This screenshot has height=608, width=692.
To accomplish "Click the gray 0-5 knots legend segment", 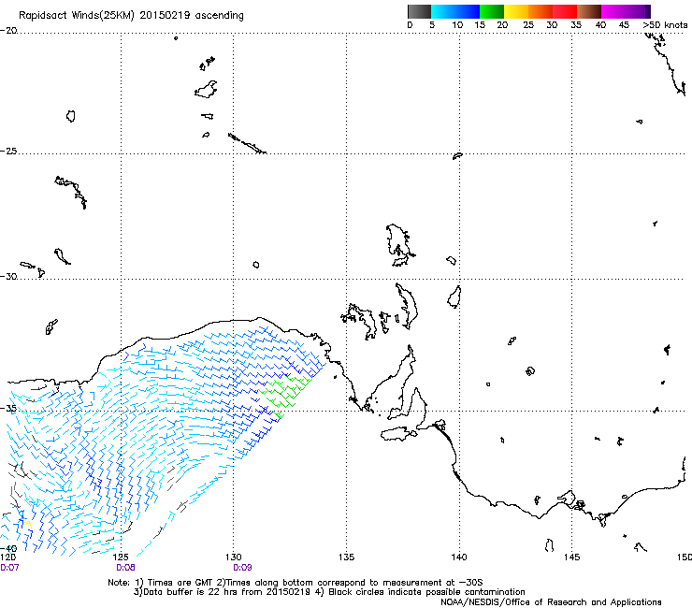I will 419,11.
